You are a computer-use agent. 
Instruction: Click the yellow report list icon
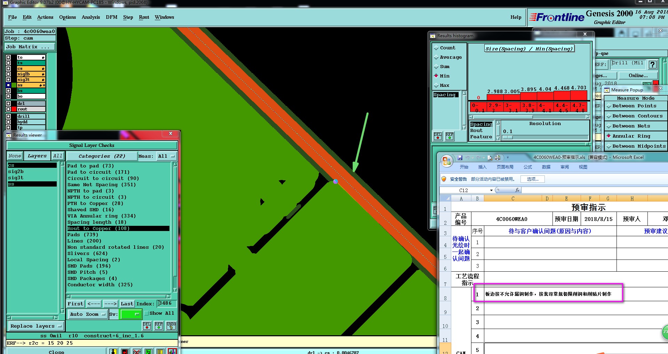point(160,351)
